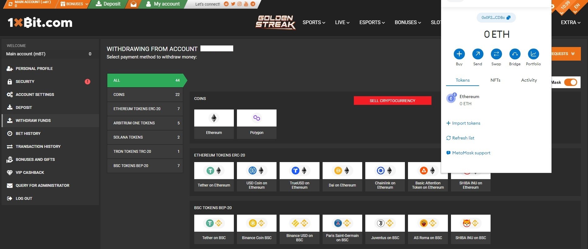588x249 pixels.
Task: Click the refresh balance icon in top bar
Action: point(11,4)
